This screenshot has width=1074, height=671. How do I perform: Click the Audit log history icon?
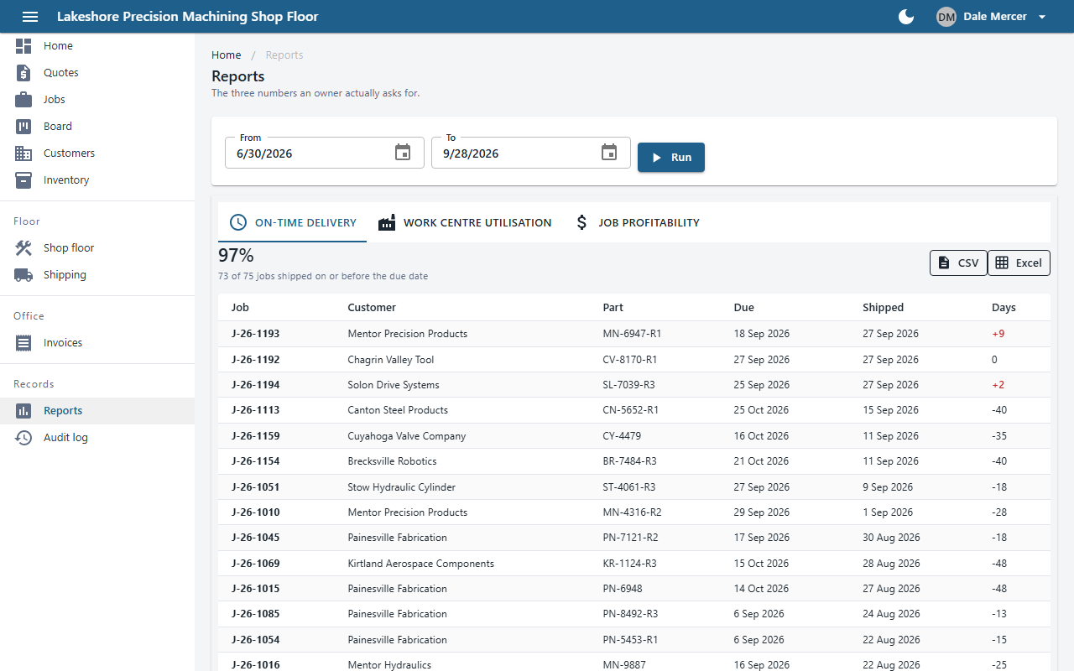click(x=23, y=438)
